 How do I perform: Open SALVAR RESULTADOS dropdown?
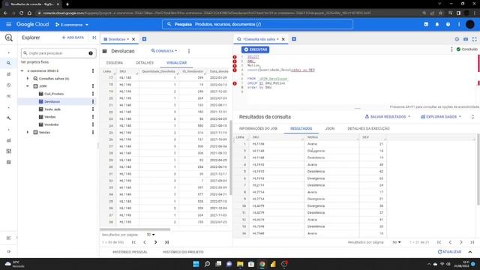coord(388,117)
